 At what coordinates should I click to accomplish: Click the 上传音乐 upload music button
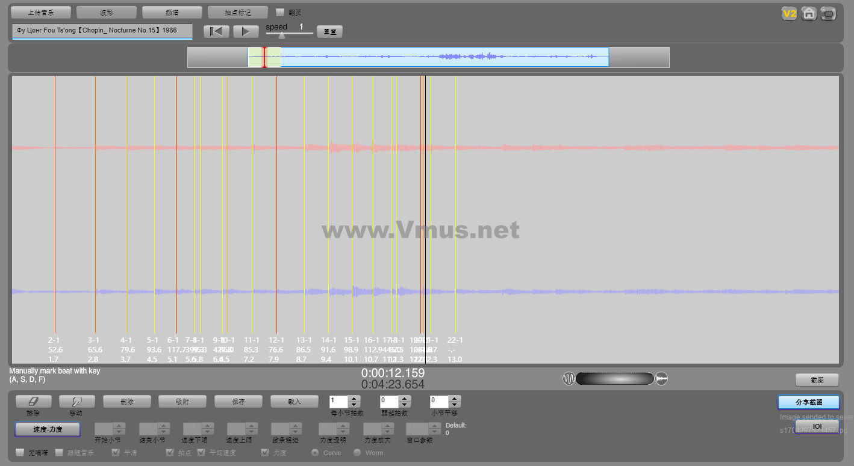(x=41, y=12)
